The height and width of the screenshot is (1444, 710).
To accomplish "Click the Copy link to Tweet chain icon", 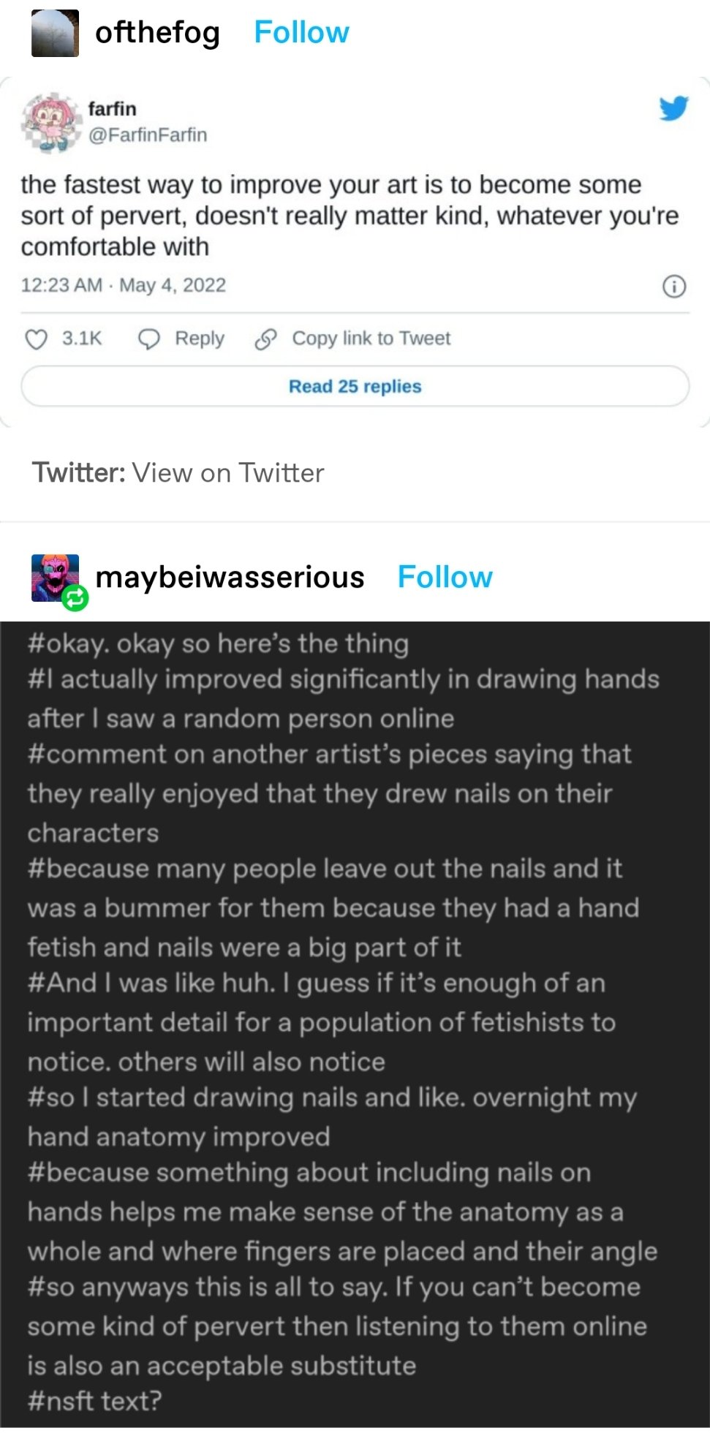I will tap(265, 339).
